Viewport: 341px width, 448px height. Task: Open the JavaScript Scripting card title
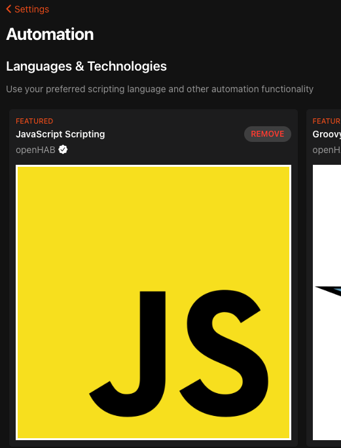coord(60,134)
